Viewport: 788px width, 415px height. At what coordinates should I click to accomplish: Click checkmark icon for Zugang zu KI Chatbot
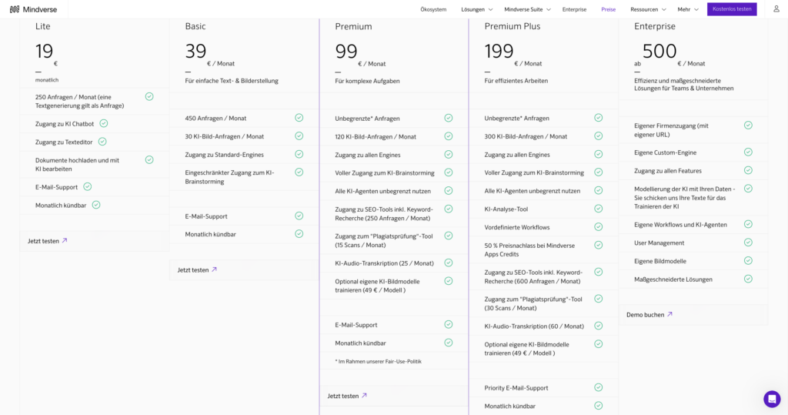[104, 123]
